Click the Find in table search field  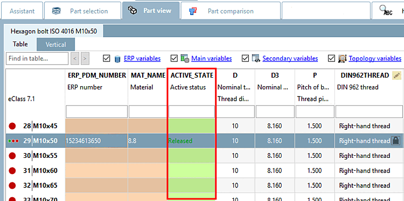point(37,59)
